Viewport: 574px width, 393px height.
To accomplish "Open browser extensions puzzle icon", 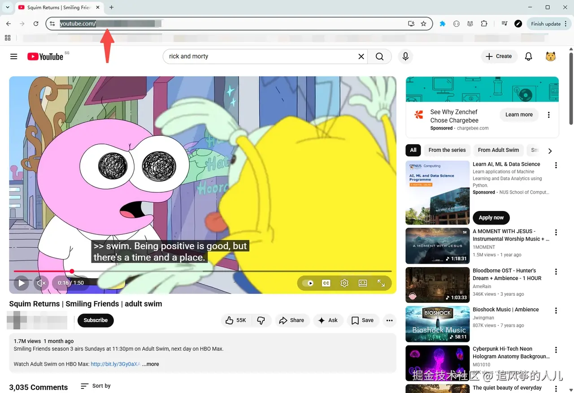I will [x=484, y=24].
